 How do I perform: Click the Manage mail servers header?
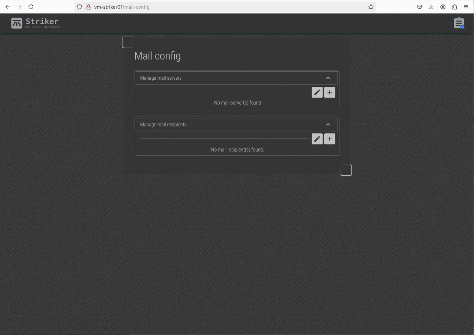161,78
